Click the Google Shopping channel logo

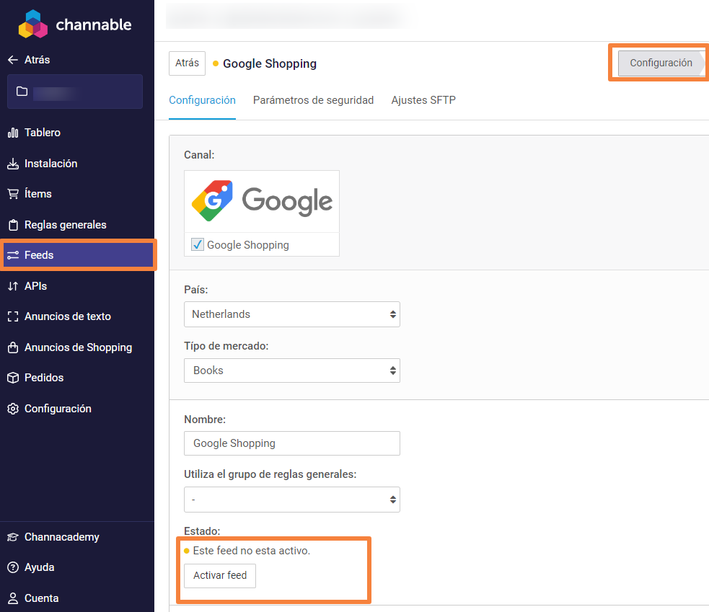click(262, 201)
